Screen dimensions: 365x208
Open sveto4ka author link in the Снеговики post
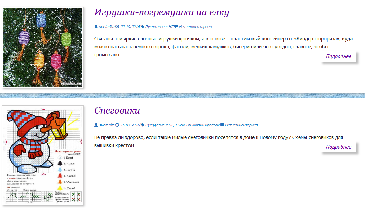107,125
